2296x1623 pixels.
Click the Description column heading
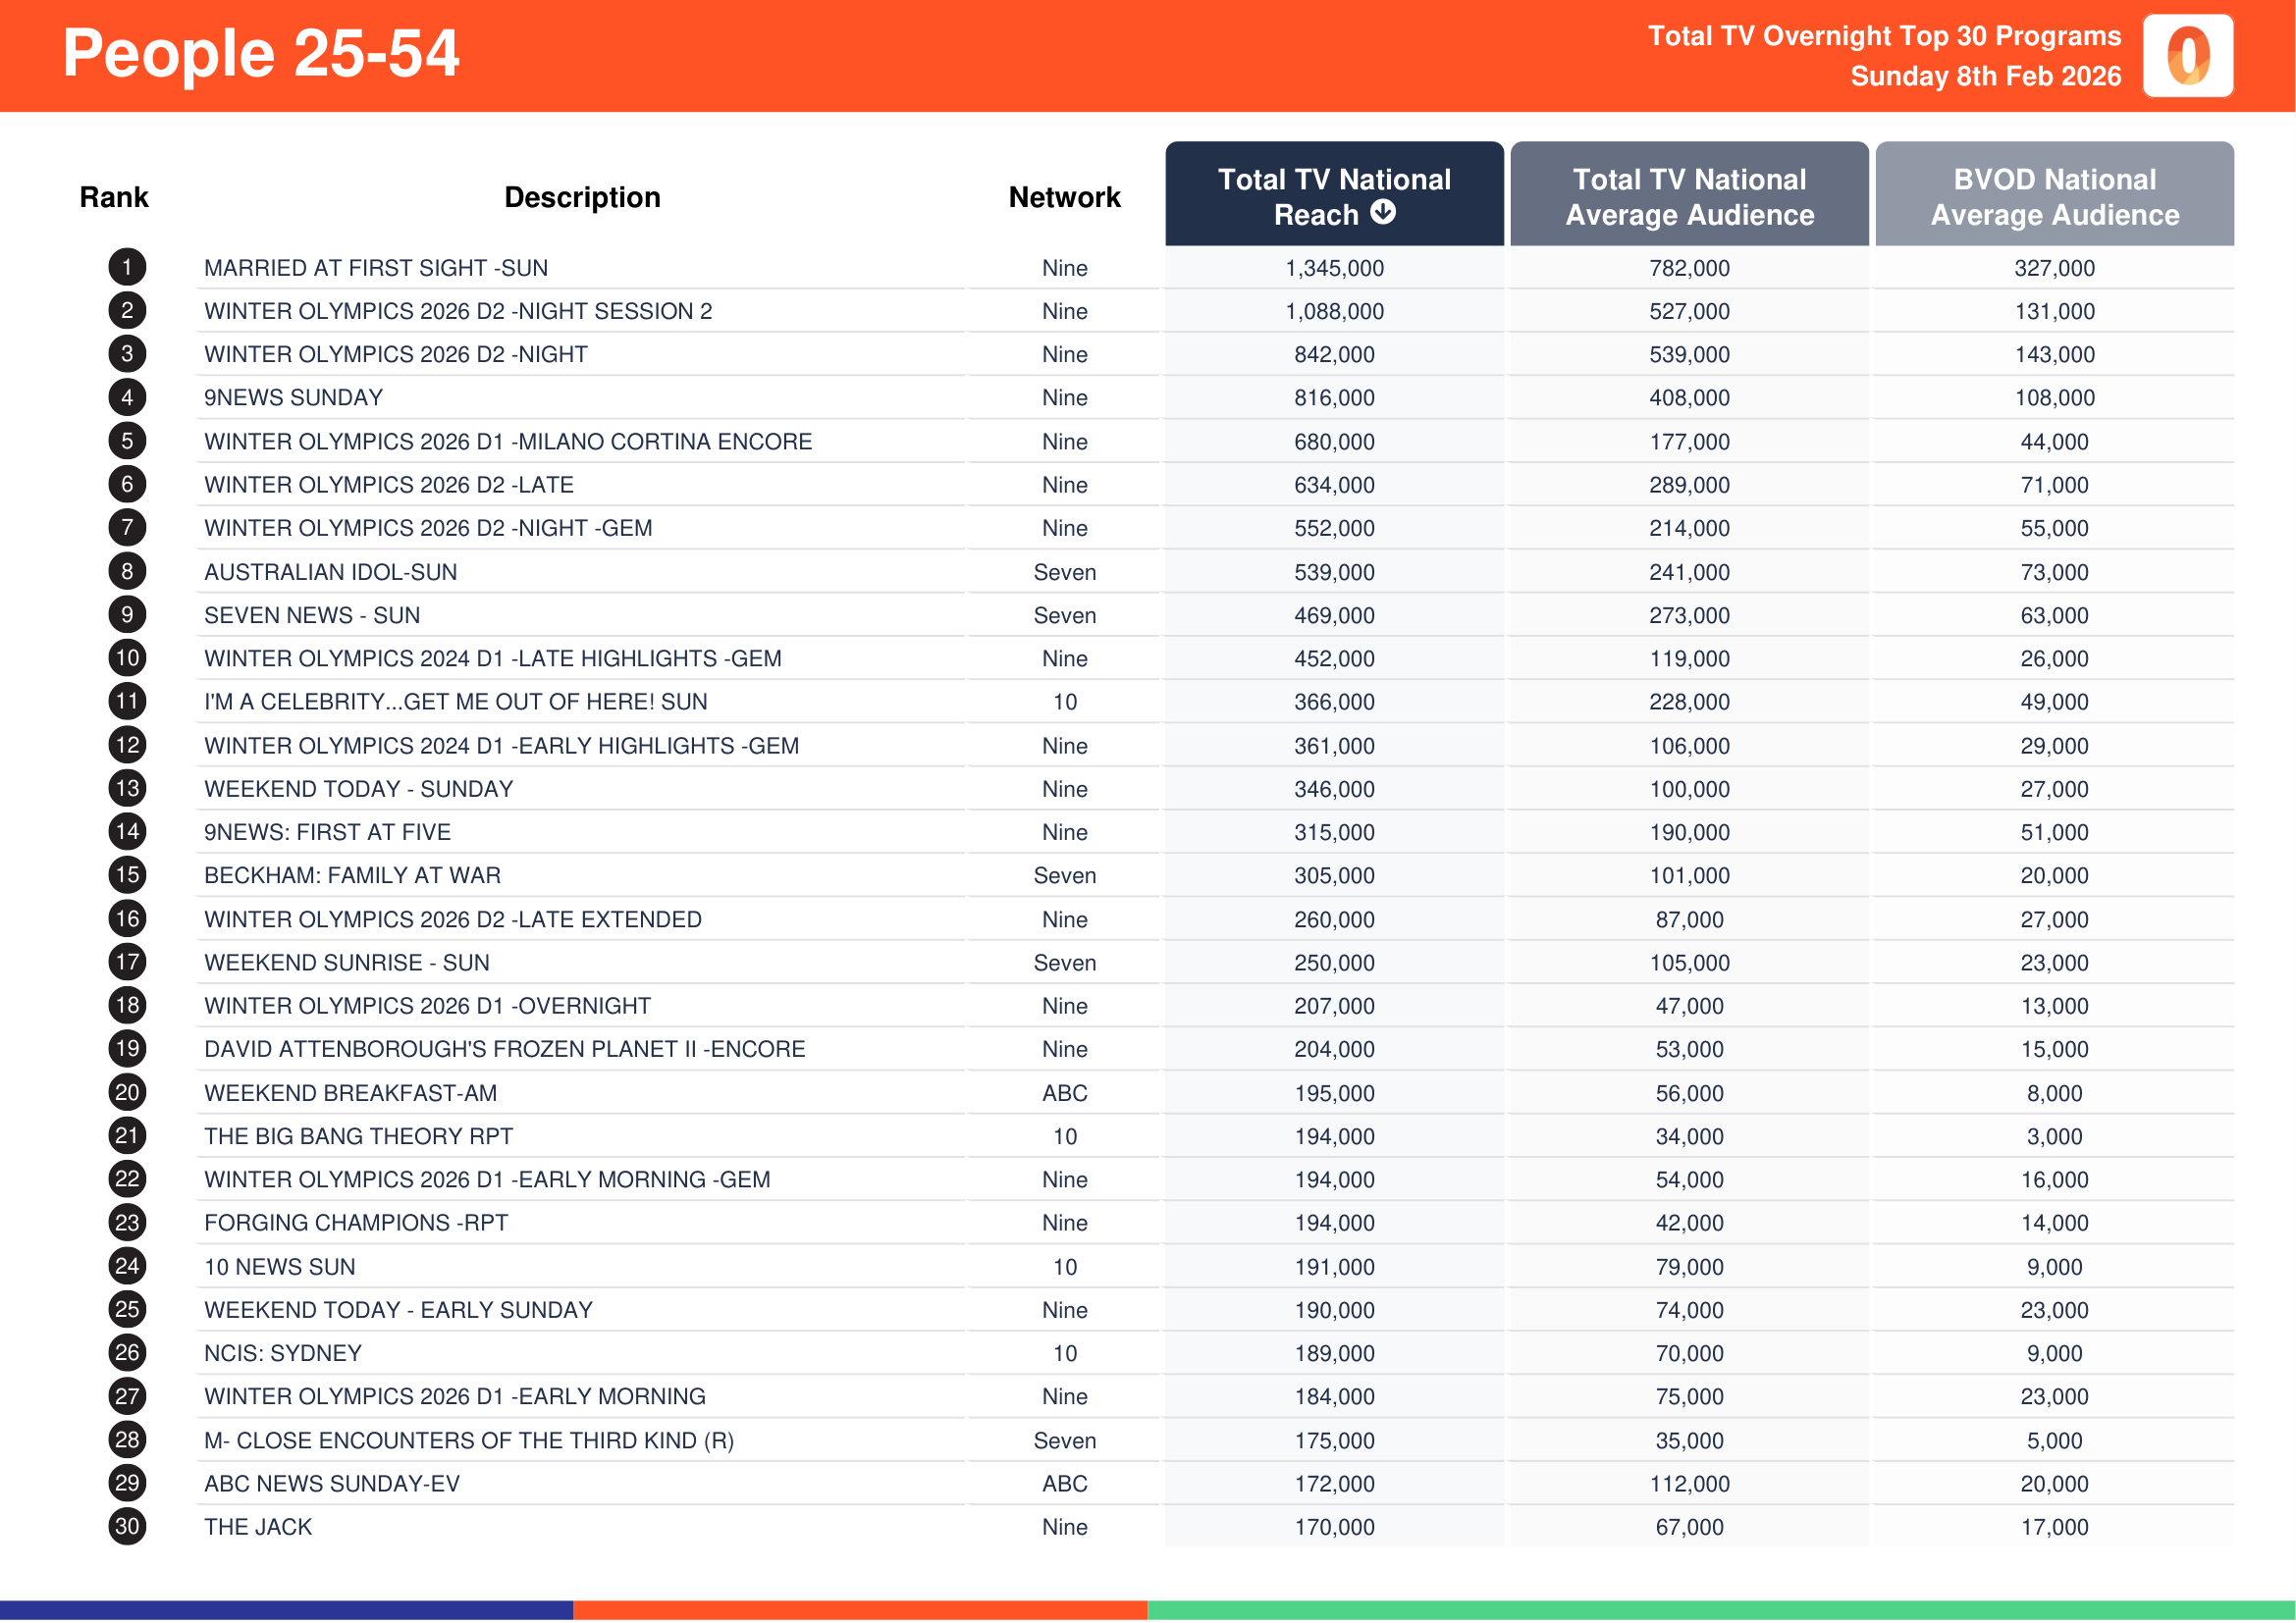tap(582, 197)
